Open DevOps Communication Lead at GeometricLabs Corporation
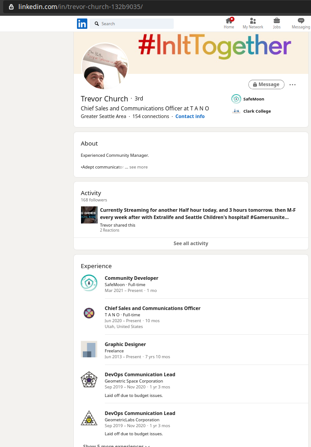This screenshot has width=311, height=447. click(140, 413)
